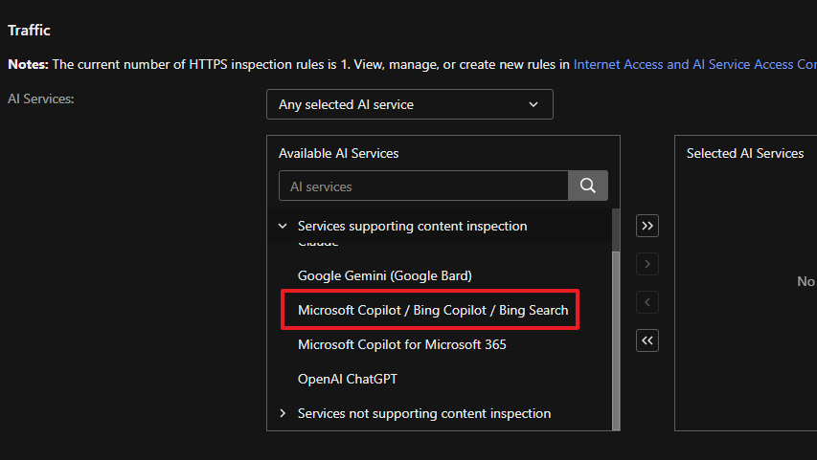
Task: Open the Any selected AI service dropdown
Action: [409, 104]
